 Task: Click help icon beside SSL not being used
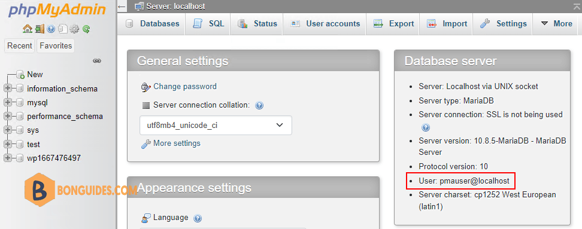426,127
